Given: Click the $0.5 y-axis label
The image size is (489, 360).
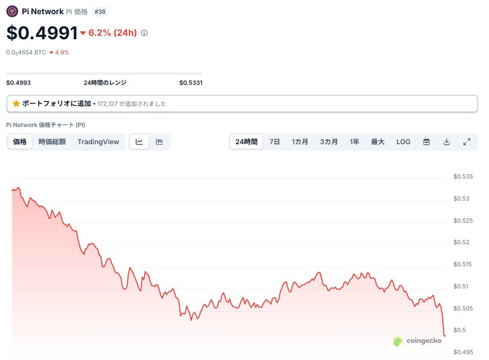Looking at the screenshot, I should pos(460,330).
